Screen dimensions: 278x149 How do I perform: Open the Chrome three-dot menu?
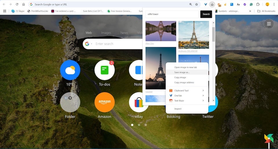coord(274,4)
